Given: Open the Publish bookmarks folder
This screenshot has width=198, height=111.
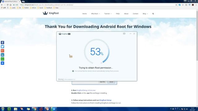Looking at the screenshot, I should [25, 8].
